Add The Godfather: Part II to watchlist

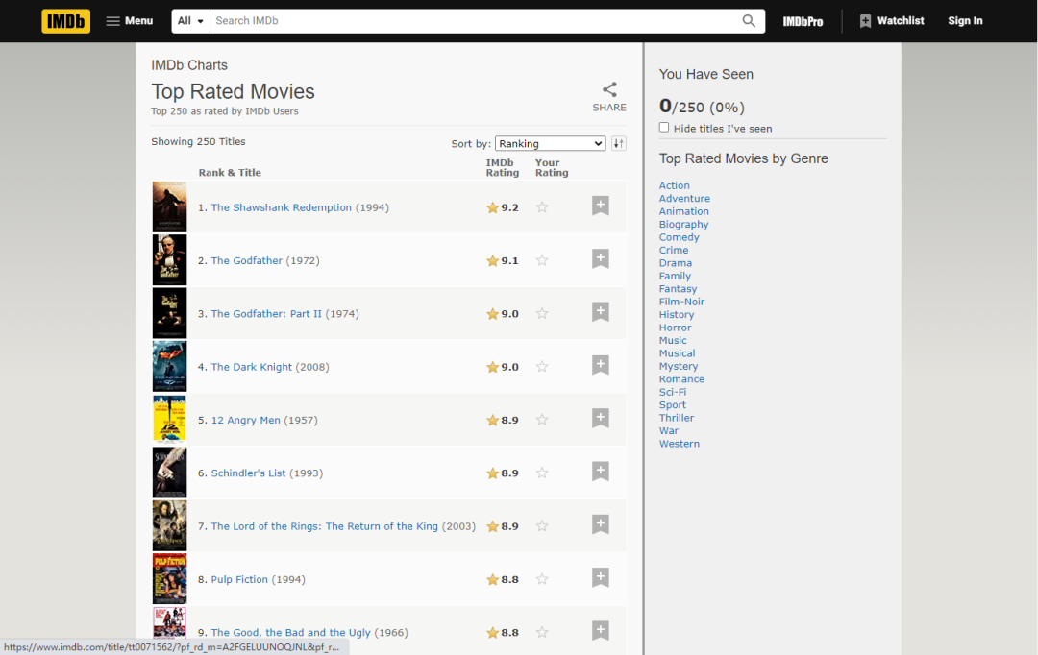601,311
